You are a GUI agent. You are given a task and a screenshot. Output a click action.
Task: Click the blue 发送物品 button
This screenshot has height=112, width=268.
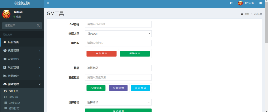tap(140, 88)
